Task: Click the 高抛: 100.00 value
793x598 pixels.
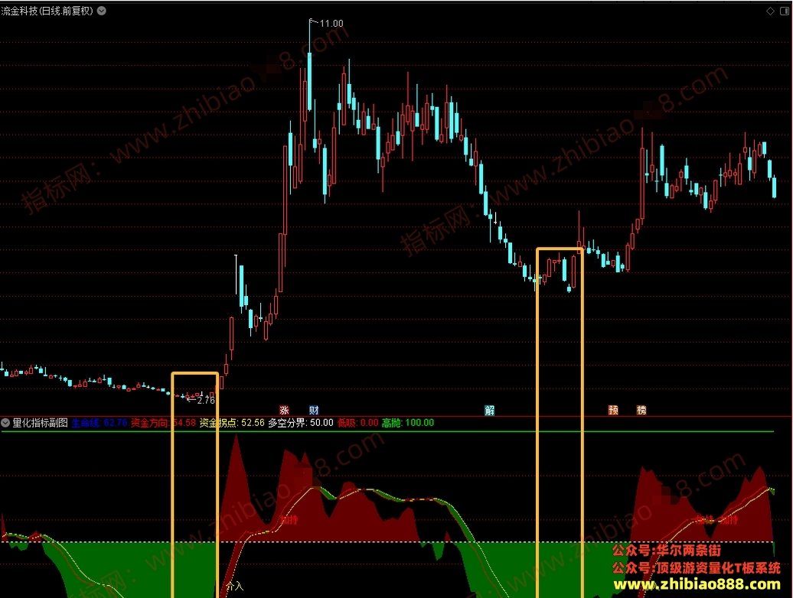Action: pyautogui.click(x=408, y=423)
